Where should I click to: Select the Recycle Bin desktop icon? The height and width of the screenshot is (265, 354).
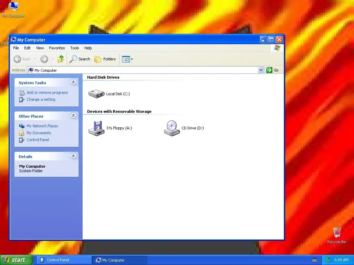tap(337, 235)
